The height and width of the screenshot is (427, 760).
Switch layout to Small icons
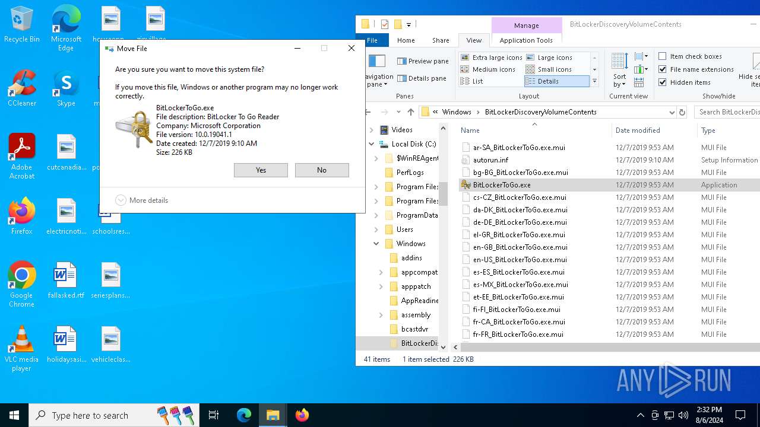tap(549, 69)
